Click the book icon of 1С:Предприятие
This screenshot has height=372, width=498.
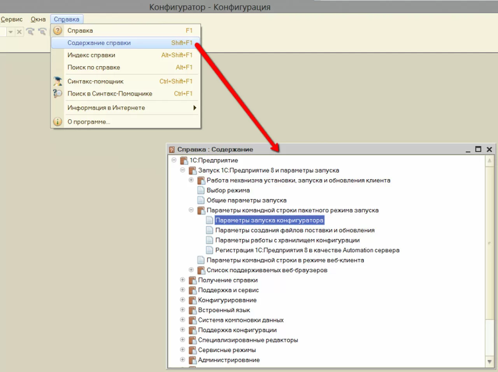184,160
